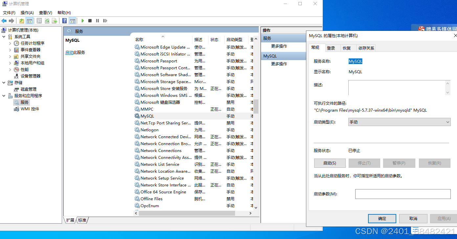Open the 启动类型 dropdown
Screen dimensions: 457x239
click(x=399, y=122)
